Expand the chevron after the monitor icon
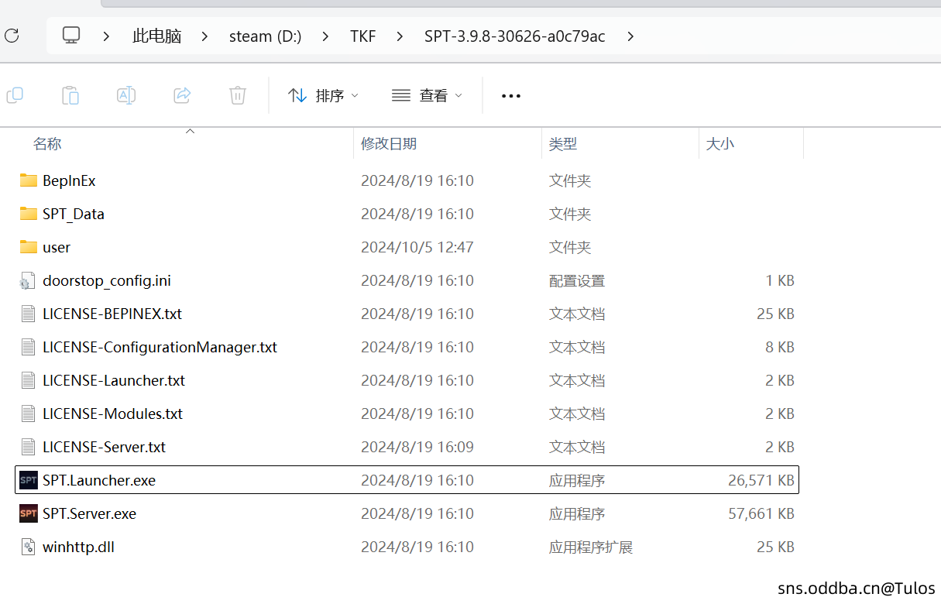 [x=106, y=36]
